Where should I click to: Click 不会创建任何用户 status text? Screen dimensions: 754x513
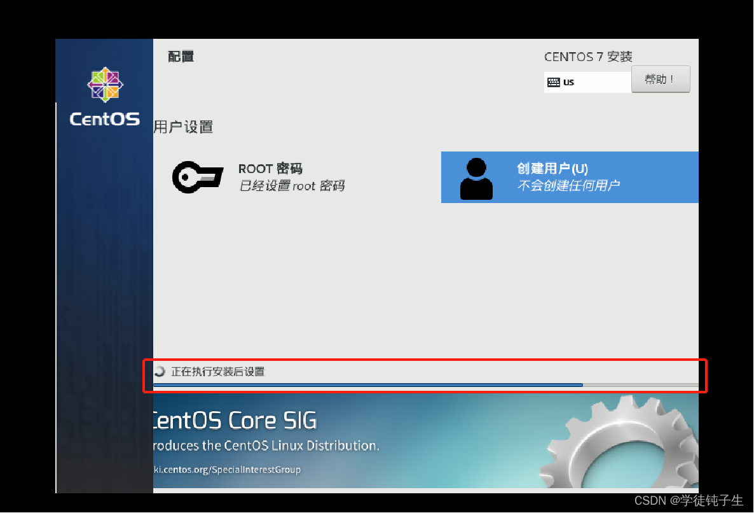[568, 185]
